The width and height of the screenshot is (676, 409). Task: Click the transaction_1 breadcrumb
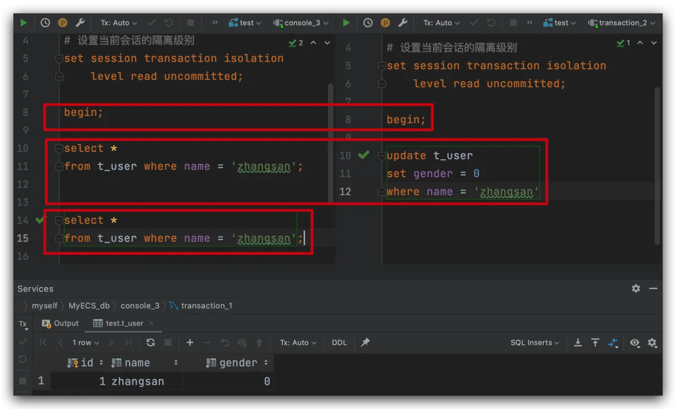206,306
